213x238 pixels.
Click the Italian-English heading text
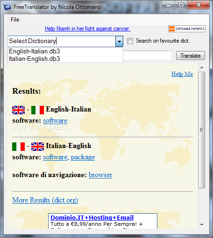pos(68,146)
